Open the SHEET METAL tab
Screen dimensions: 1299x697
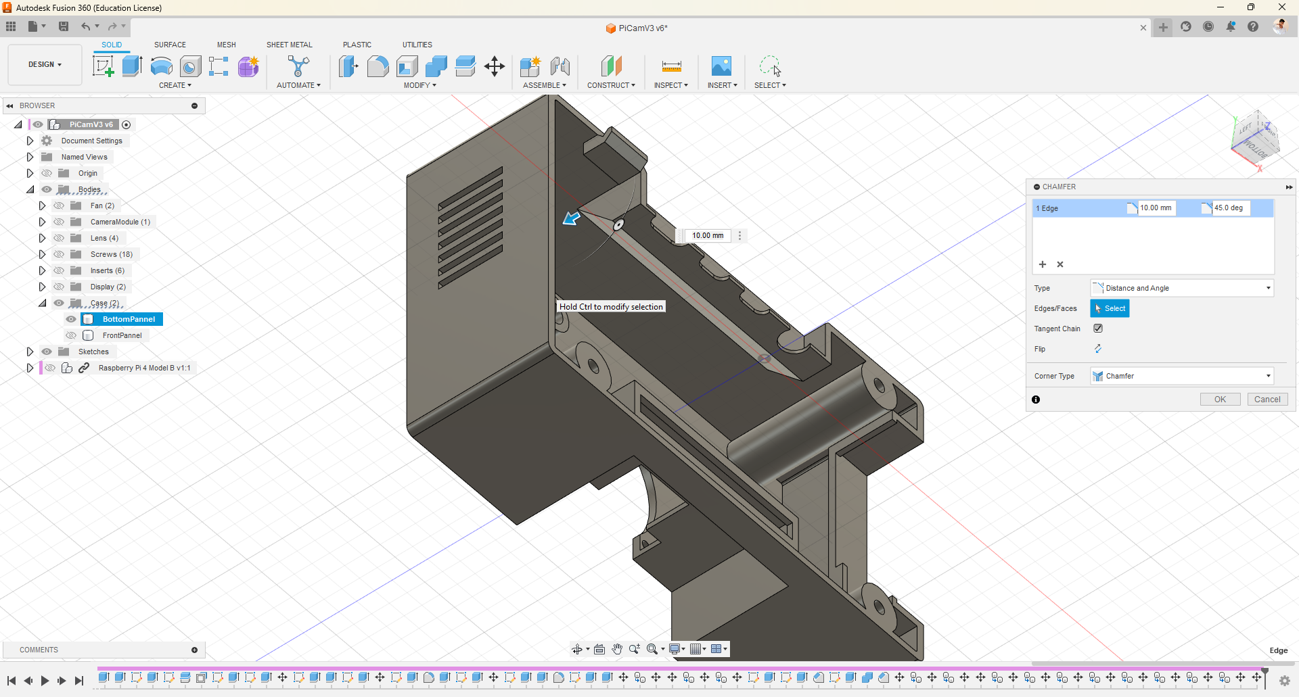290,45
